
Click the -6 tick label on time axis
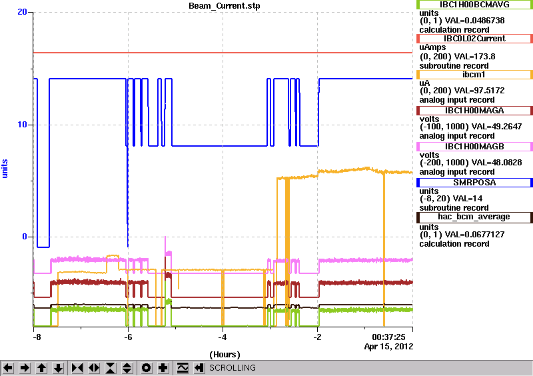pyautogui.click(x=127, y=337)
